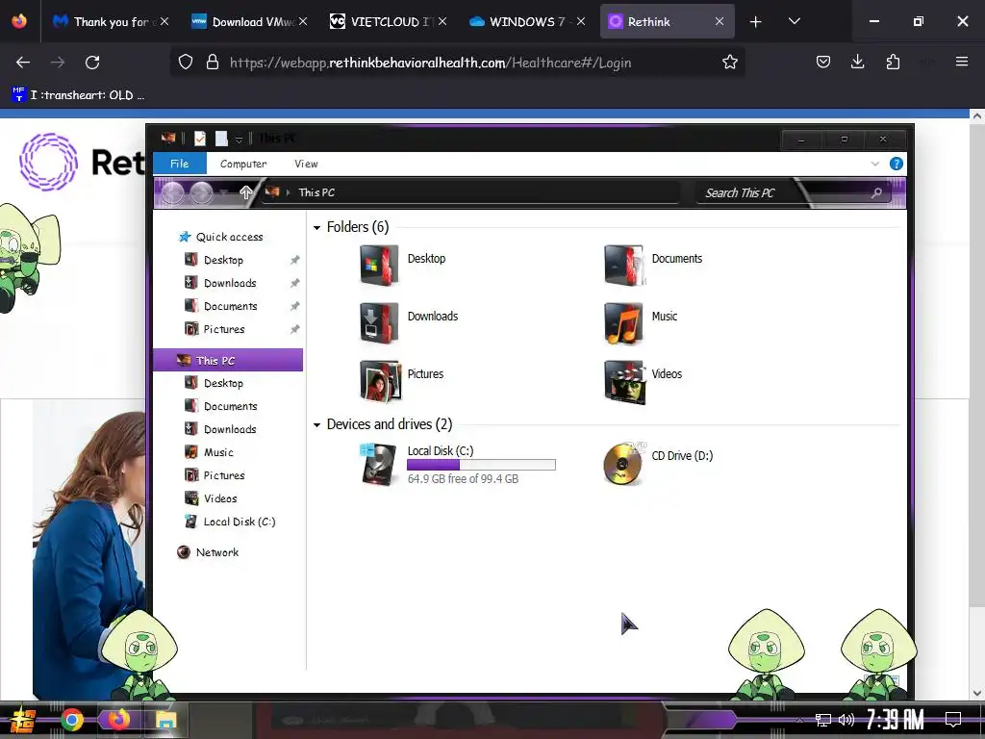This screenshot has height=739, width=985.
Task: Click the 7:39 AM taskbar clock
Action: pyautogui.click(x=896, y=720)
